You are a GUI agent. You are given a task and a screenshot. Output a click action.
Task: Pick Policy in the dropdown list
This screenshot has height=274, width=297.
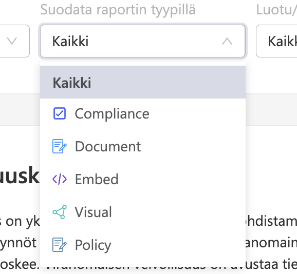(143, 245)
